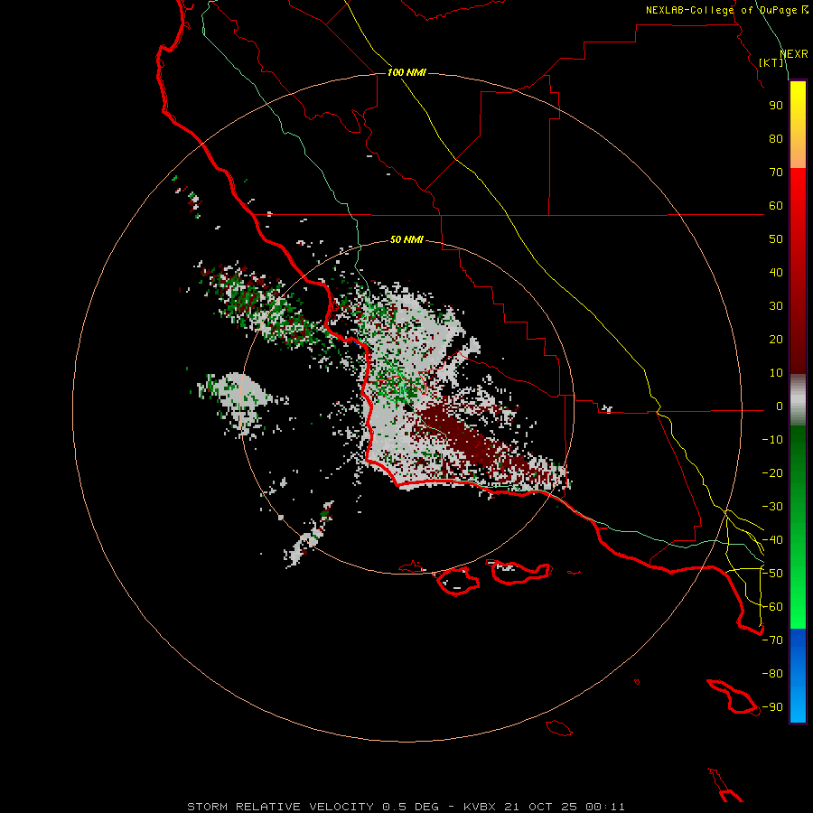Click the "KVBX" radar station identifier

pos(480,807)
